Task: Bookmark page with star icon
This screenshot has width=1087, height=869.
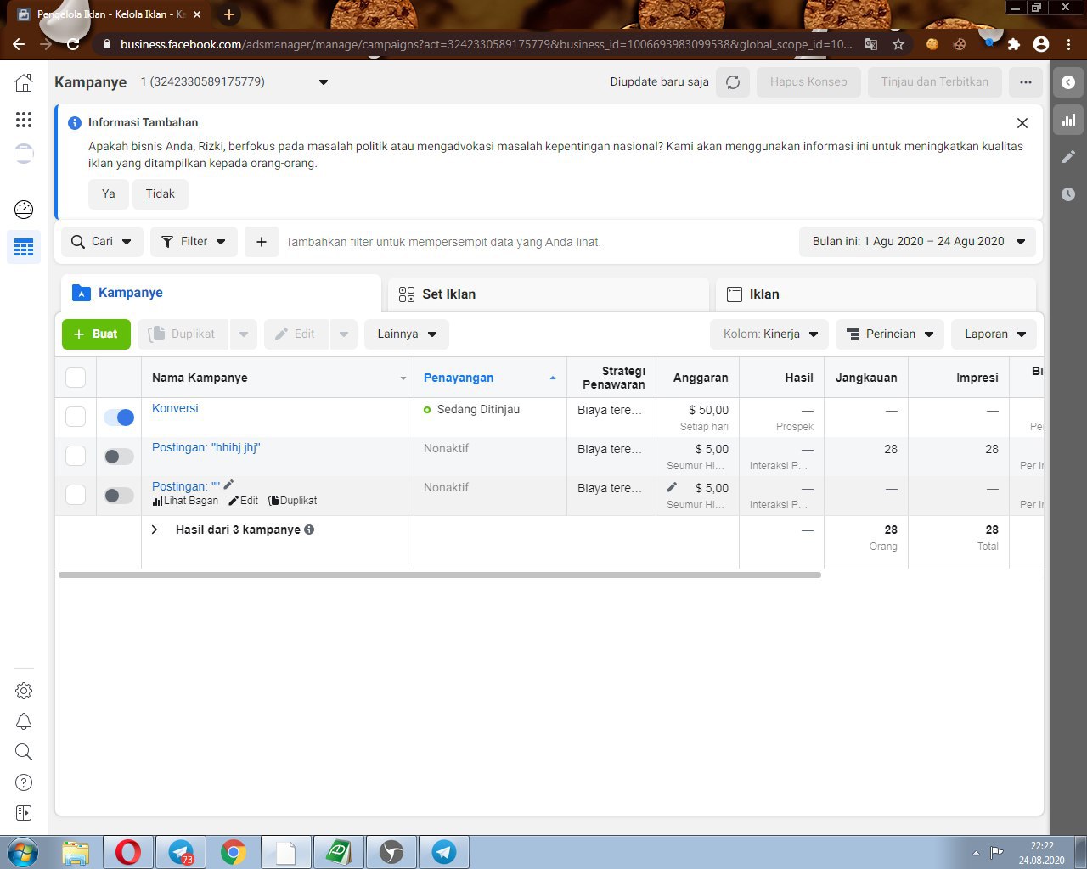Action: (x=898, y=44)
